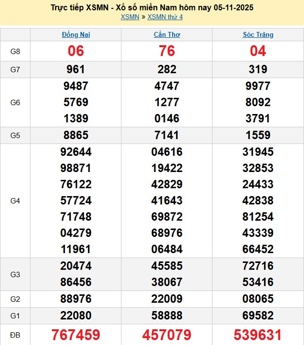
Task: Click Cần Thơ G8 number 76
Action: tap(167, 51)
